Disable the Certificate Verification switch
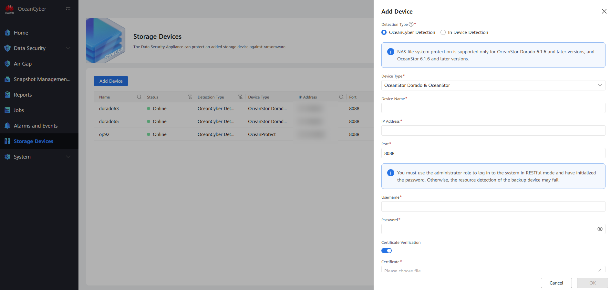 387,251
